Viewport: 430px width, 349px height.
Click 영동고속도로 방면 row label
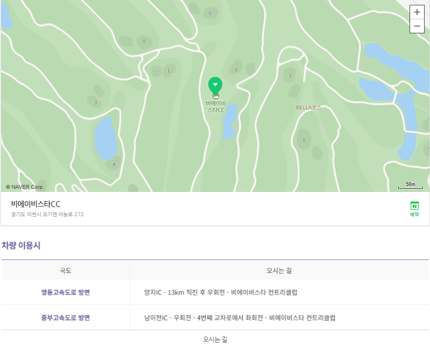tap(66, 293)
